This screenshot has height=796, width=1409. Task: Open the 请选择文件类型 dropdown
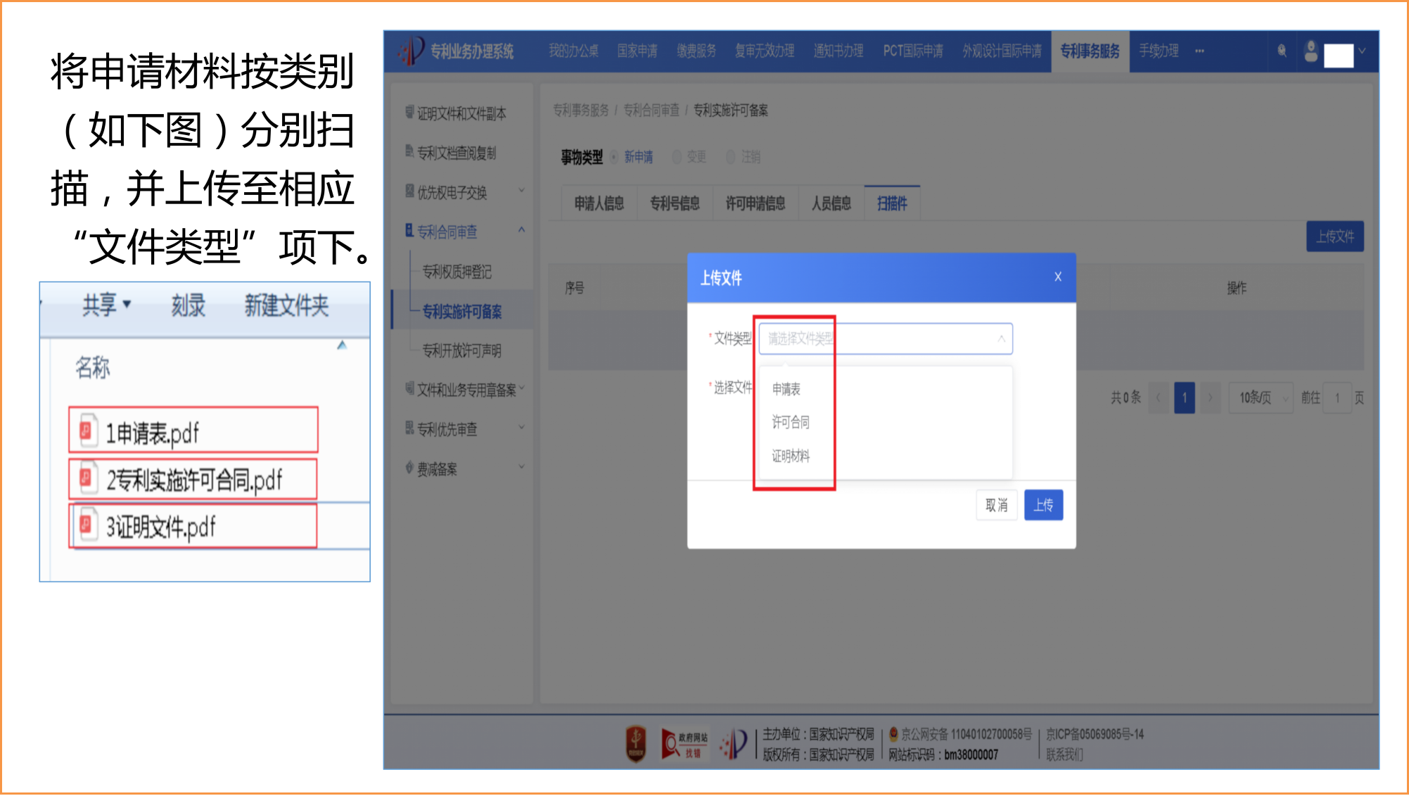[x=885, y=339]
